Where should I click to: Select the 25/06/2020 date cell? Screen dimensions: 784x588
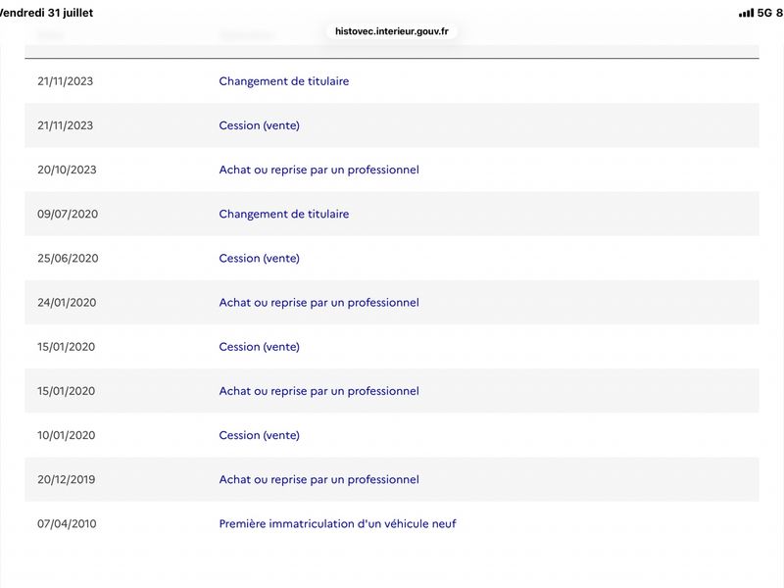(x=68, y=258)
